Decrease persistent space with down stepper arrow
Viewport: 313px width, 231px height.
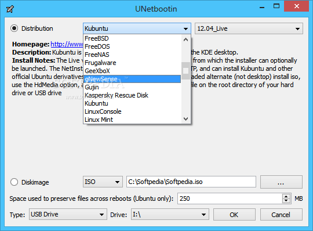(x=286, y=201)
